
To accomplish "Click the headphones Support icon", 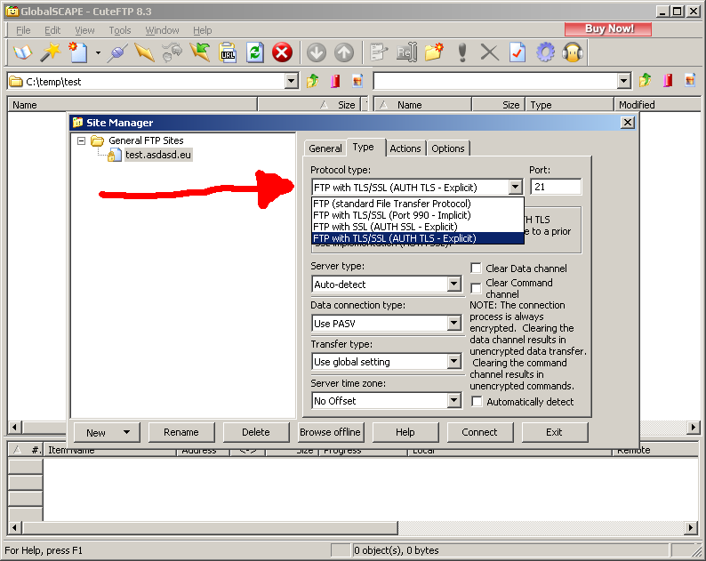I will click(573, 52).
